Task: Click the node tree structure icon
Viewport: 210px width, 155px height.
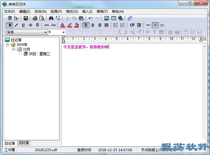Action: (16, 18)
